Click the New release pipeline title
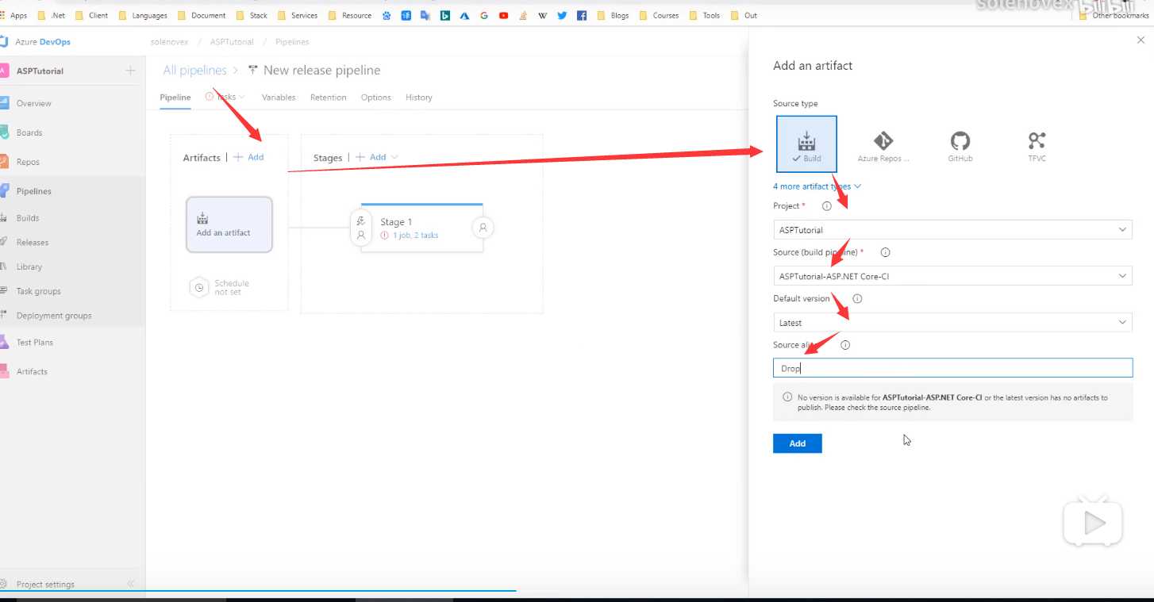The height and width of the screenshot is (602, 1154). pyautogui.click(x=321, y=71)
